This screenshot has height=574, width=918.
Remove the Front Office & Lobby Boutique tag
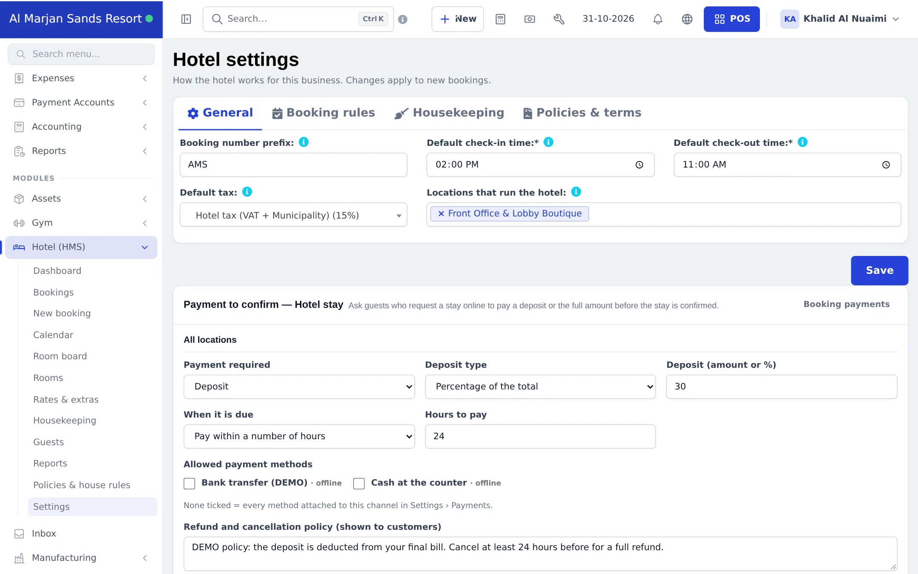pos(441,213)
